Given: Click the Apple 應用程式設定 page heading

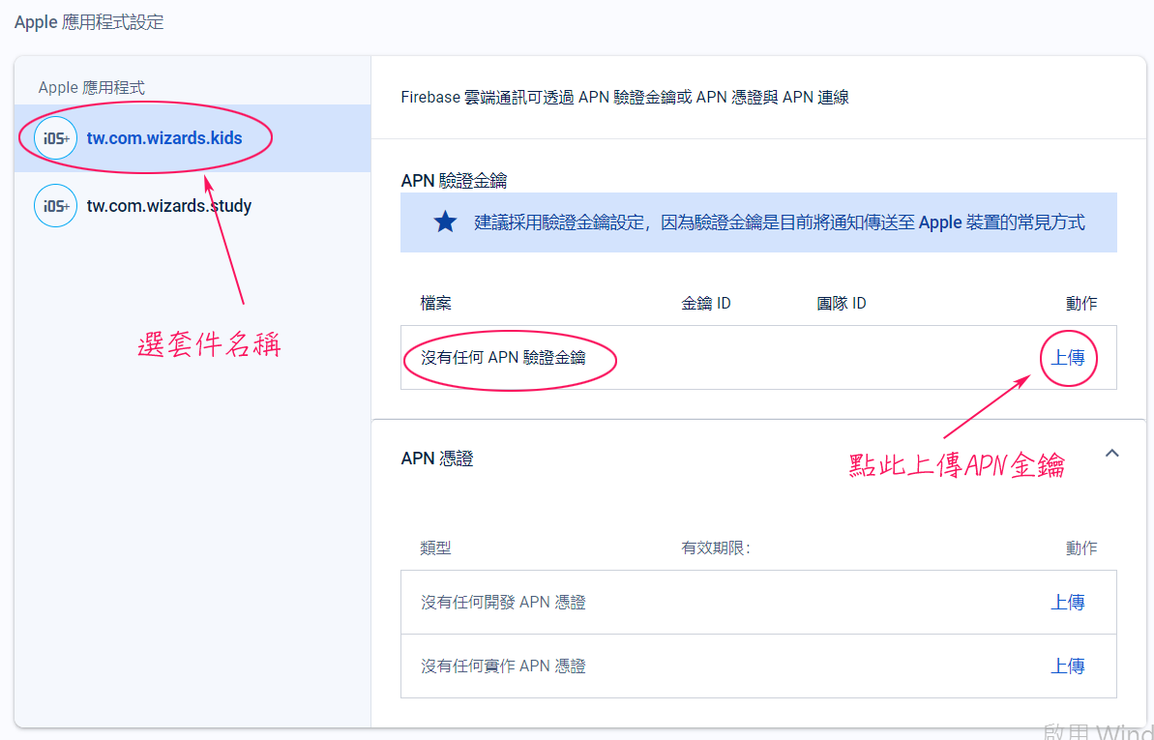Looking at the screenshot, I should click(x=89, y=22).
